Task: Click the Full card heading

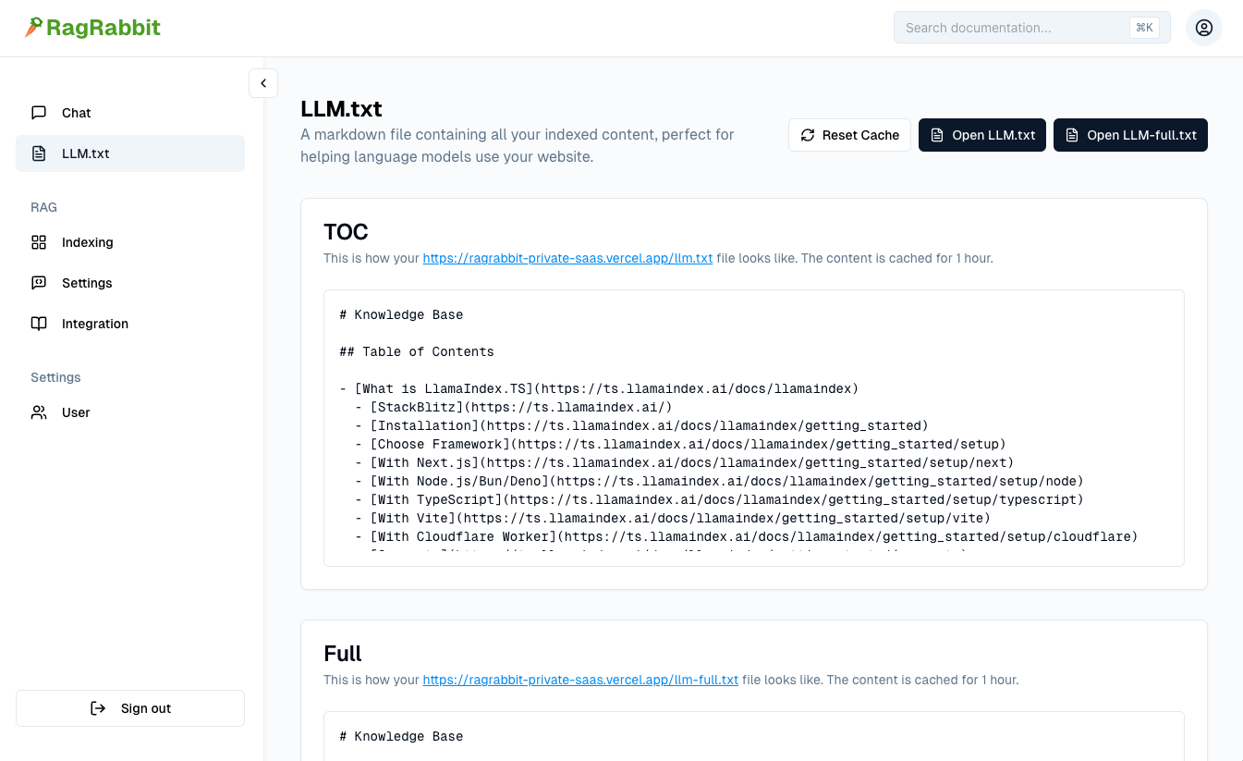Action: click(x=342, y=653)
